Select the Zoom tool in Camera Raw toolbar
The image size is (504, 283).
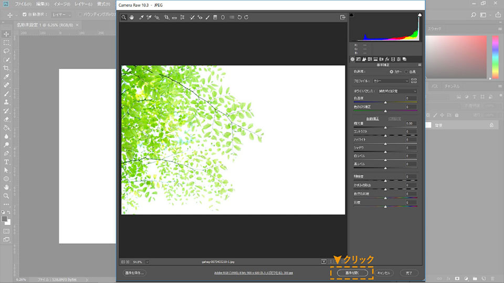124,17
